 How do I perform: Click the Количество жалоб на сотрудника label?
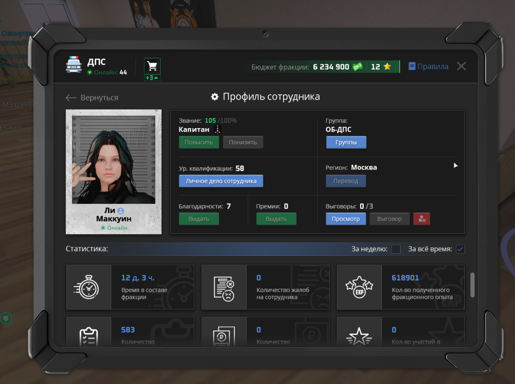(283, 293)
